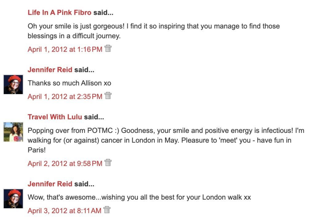Delete the Life In A Pink Fibro comment
The height and width of the screenshot is (224, 317).
(x=108, y=49)
